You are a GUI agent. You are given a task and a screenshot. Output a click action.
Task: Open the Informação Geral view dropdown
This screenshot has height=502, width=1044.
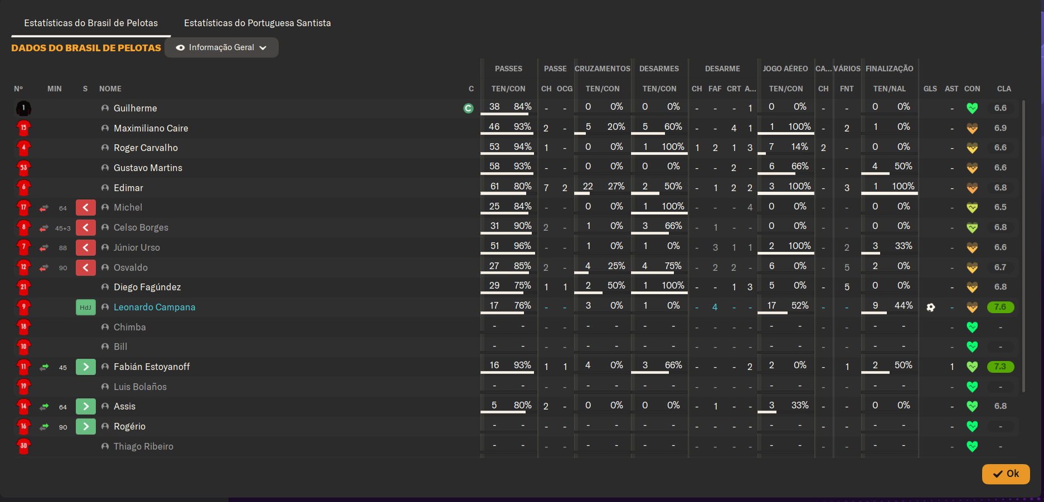221,47
